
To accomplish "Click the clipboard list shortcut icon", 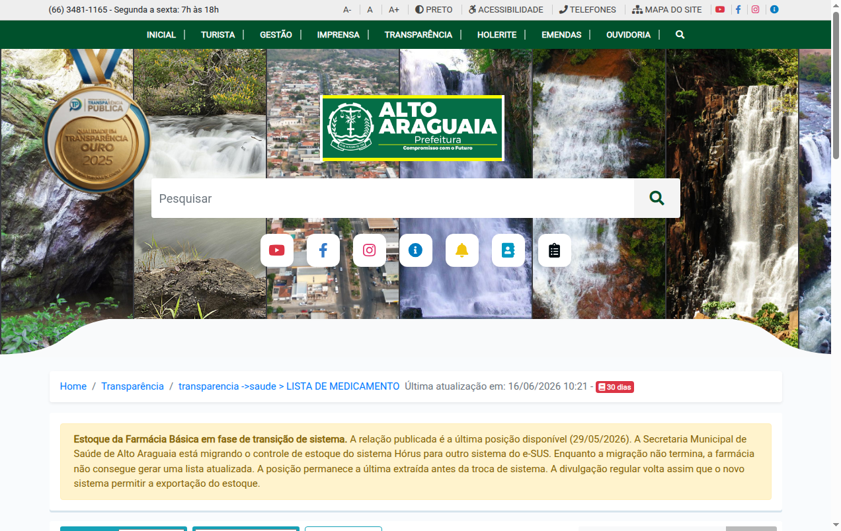I will pyautogui.click(x=555, y=250).
